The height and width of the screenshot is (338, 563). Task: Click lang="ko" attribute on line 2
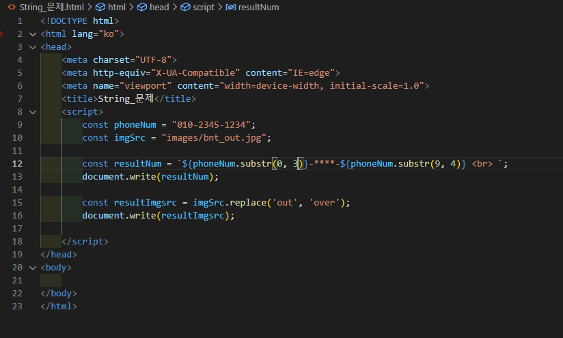pyautogui.click(x=96, y=34)
